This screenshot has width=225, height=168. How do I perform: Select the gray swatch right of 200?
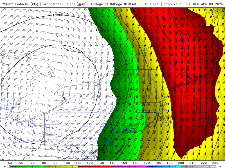(x=184, y=167)
